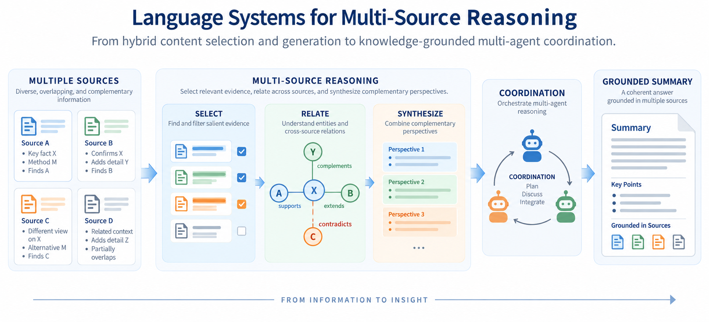Screen dimensions: 709x322
Task: Click the 'Related context' bullet
Action: point(112,231)
